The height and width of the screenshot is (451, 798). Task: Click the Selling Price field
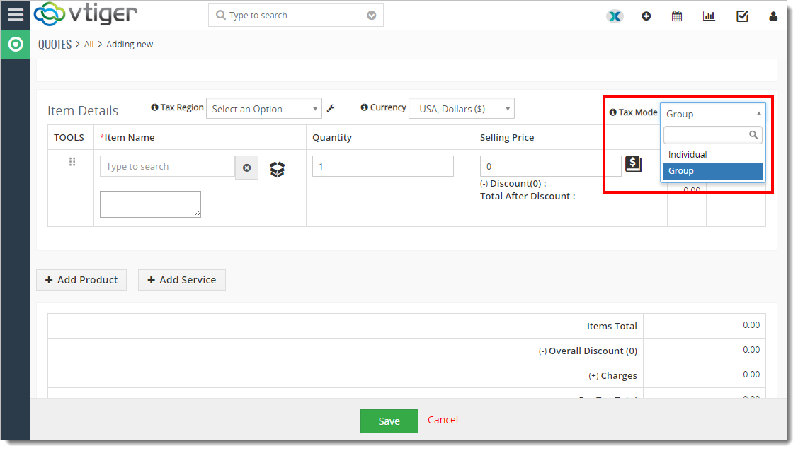coord(551,167)
